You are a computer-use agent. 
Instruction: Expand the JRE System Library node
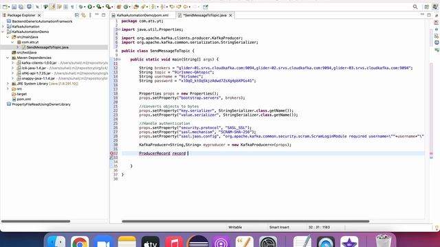8,84
